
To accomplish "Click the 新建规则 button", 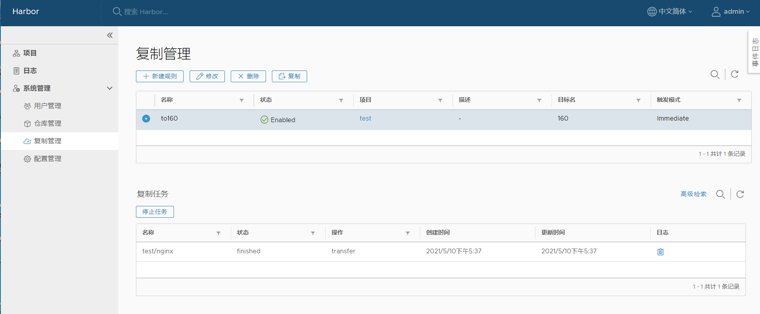I will [160, 76].
